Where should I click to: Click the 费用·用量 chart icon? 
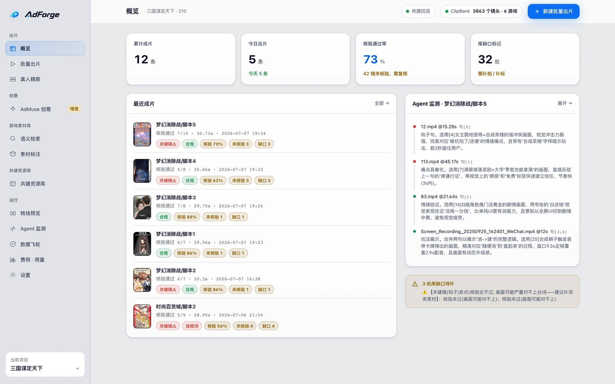pyautogui.click(x=13, y=260)
